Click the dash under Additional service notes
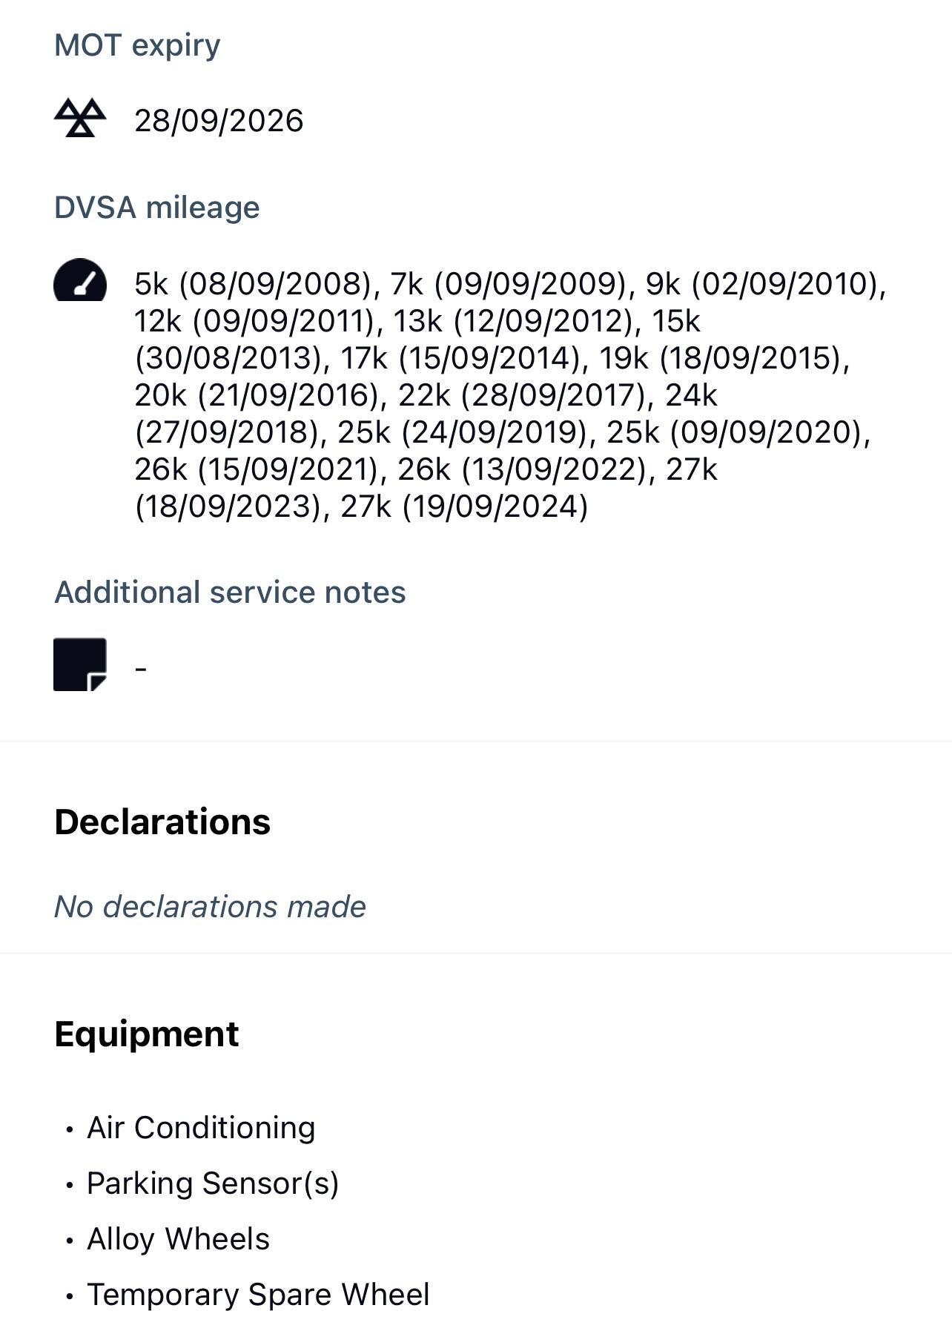Viewport: 952px width, 1331px height. click(141, 669)
